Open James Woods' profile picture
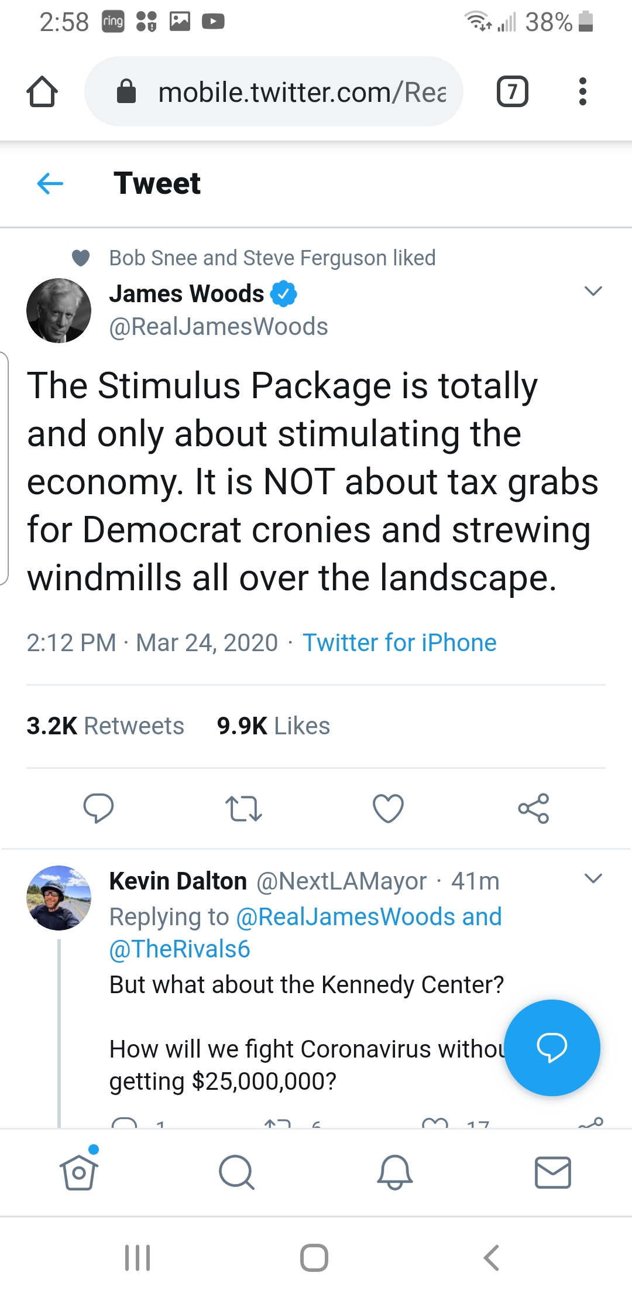Viewport: 632px width, 1300px height. click(59, 310)
